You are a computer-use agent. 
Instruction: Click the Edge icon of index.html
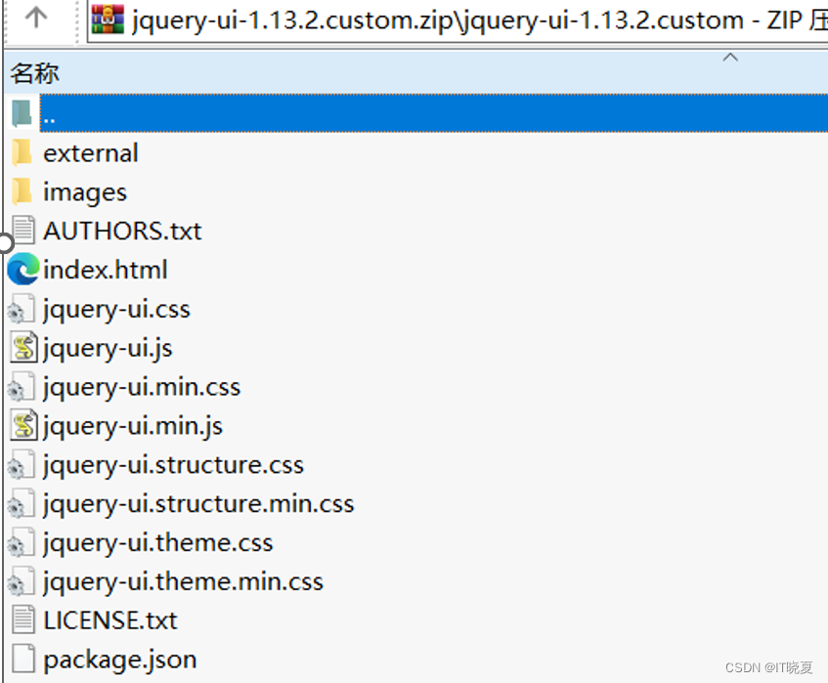pos(23,269)
